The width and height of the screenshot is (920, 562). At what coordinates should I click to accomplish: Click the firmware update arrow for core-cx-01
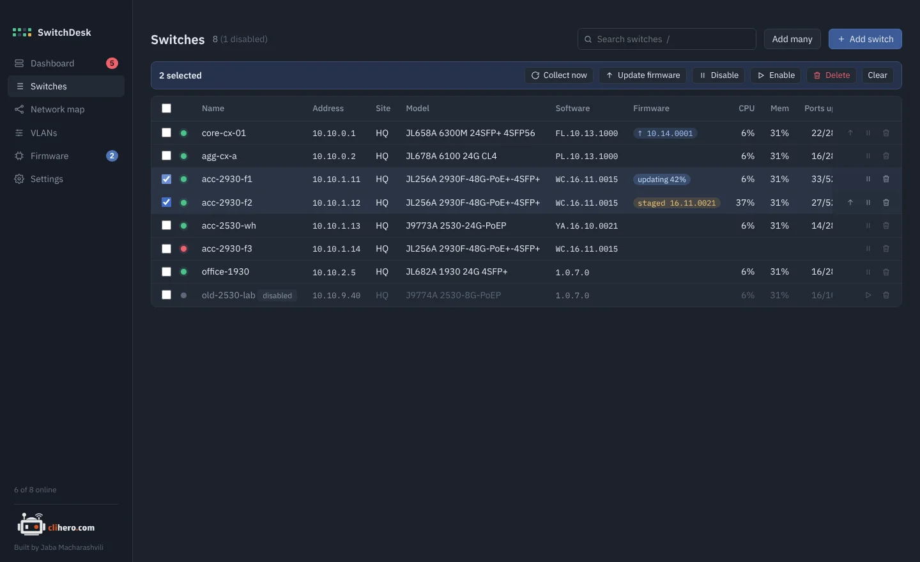(x=850, y=133)
